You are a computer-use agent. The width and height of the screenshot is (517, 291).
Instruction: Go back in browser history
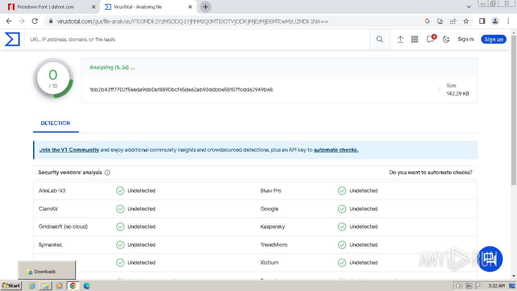pos(9,21)
